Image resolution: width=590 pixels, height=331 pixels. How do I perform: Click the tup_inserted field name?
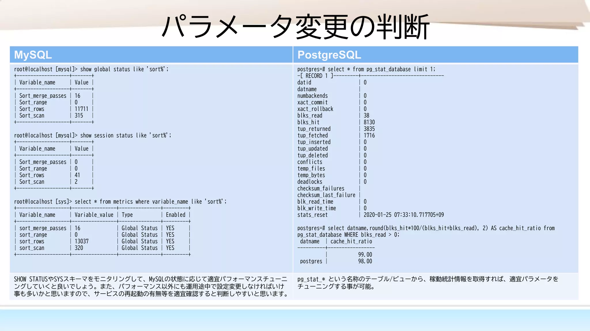[x=314, y=142]
